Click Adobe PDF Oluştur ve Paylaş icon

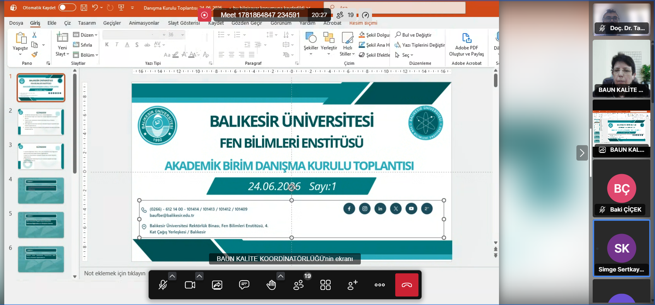[466, 38]
